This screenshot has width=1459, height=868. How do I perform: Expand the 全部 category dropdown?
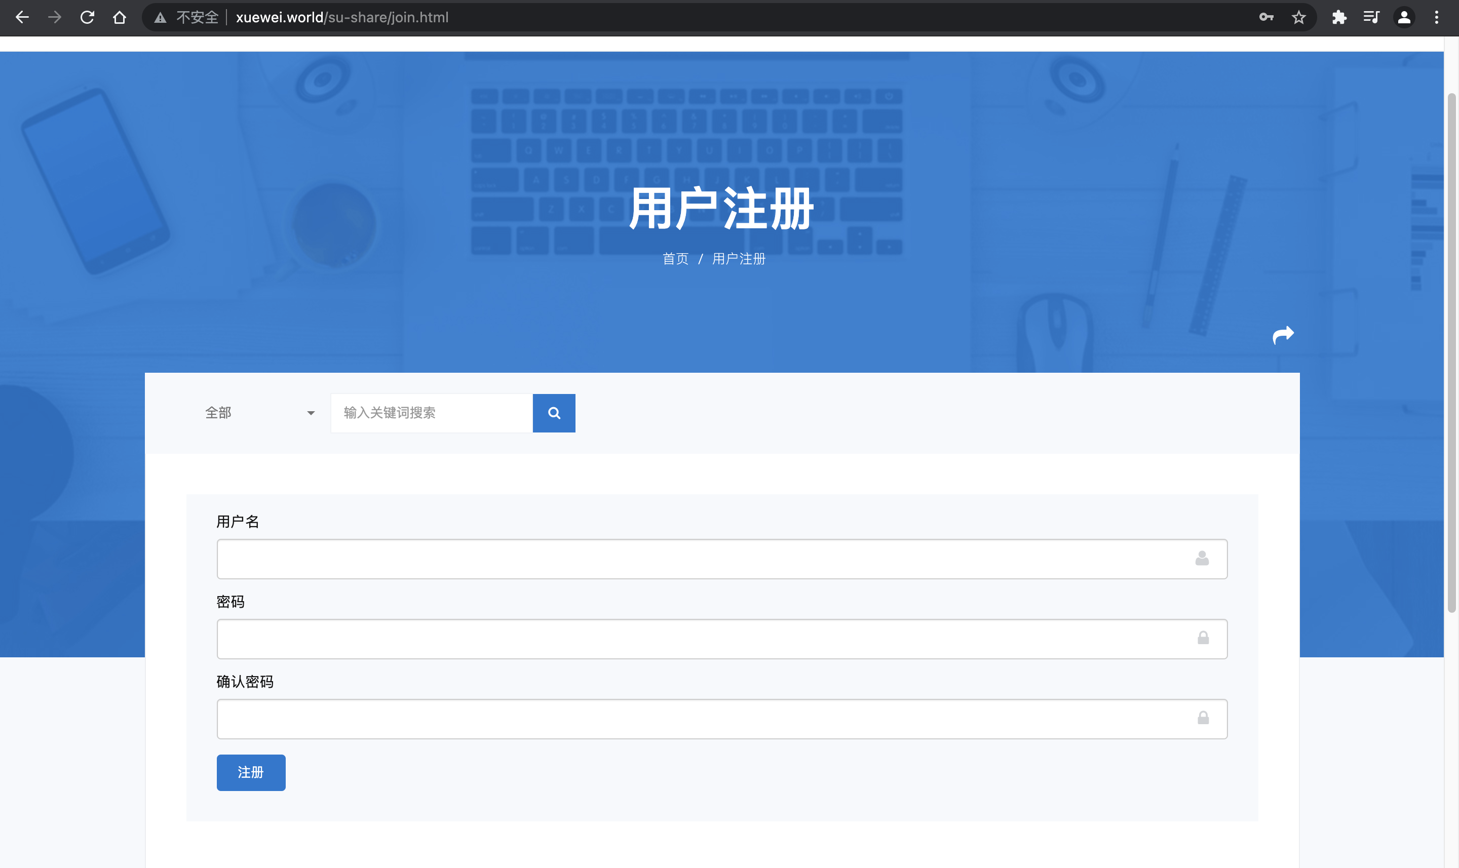pyautogui.click(x=257, y=413)
